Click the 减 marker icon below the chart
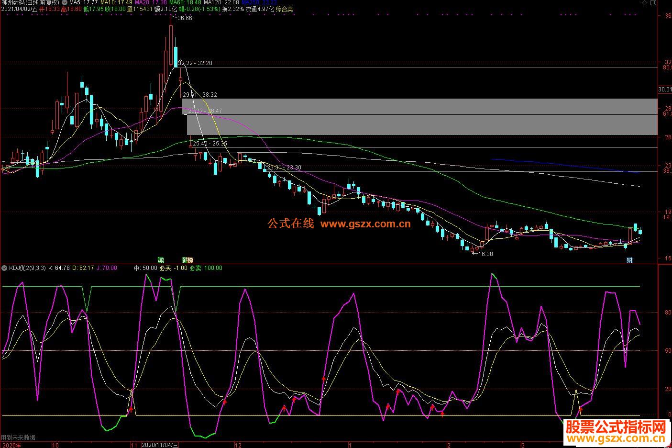The image size is (672, 448). (161, 260)
